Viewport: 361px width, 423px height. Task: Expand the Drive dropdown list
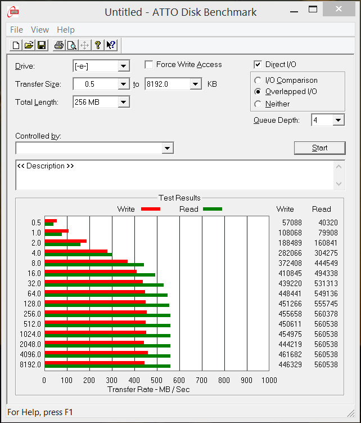point(124,66)
